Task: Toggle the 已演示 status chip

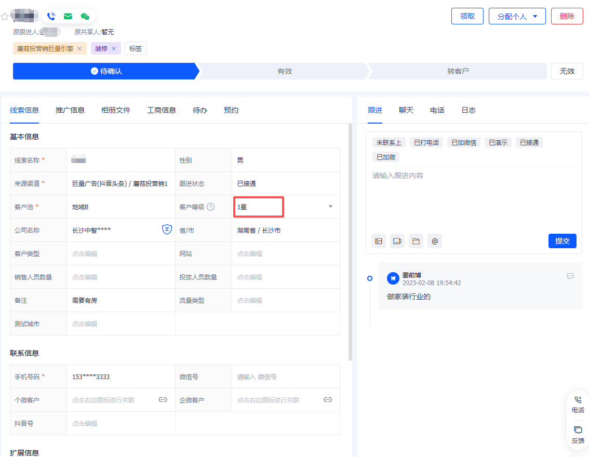Action: [x=498, y=142]
